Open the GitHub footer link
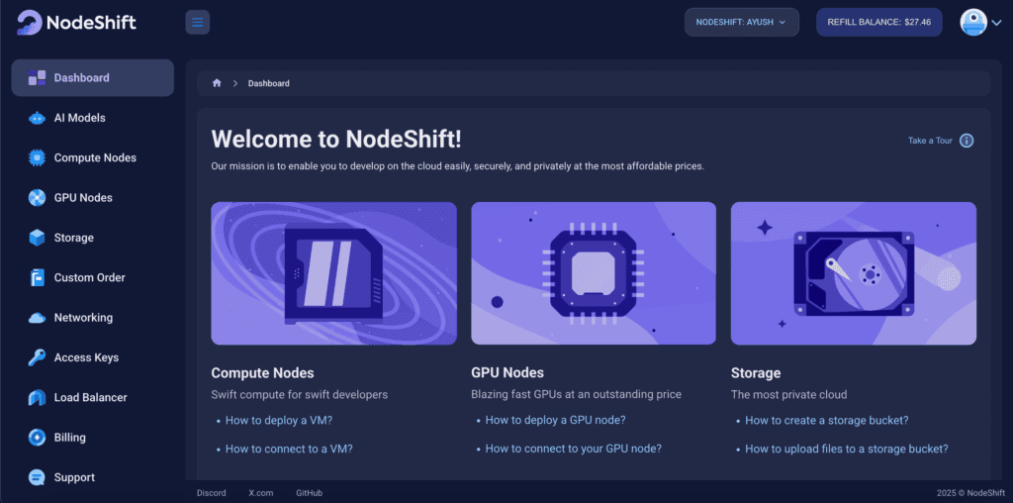Viewport: 1013px width, 503px height. (x=309, y=493)
